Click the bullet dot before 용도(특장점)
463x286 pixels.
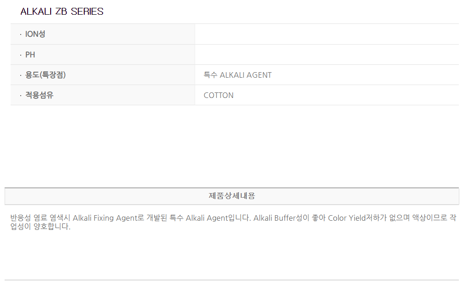[21, 75]
